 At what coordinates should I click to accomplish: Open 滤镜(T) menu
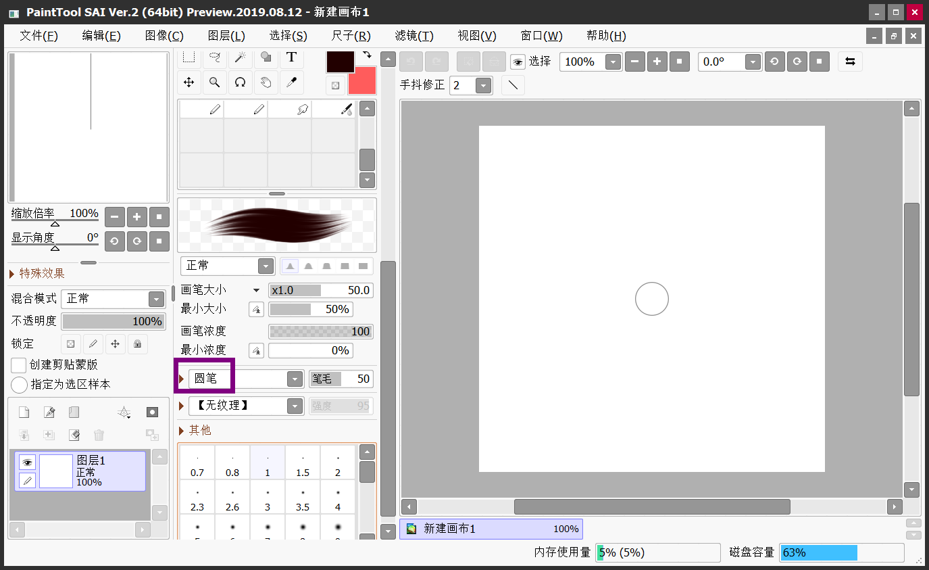(414, 36)
